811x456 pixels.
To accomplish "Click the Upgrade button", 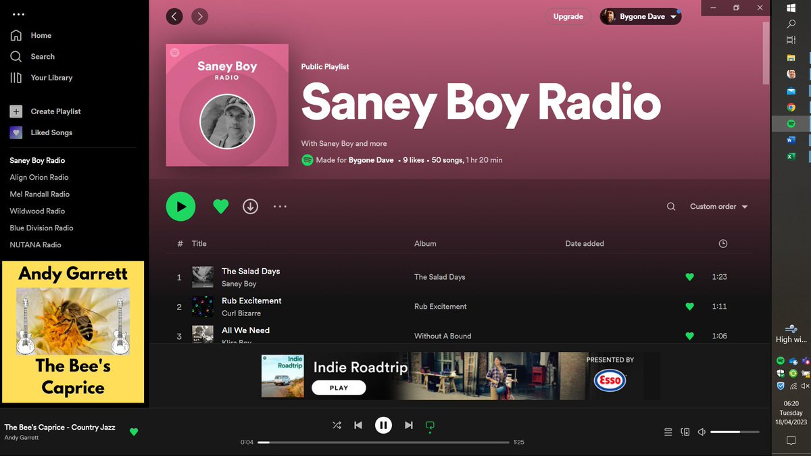I will tap(568, 16).
